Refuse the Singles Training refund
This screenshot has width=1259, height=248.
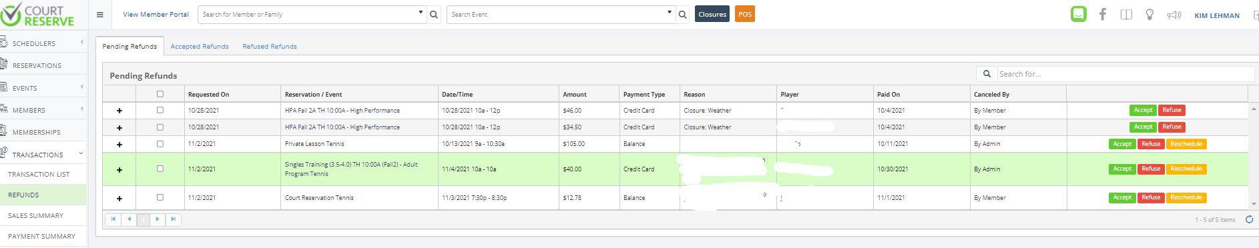(x=1151, y=169)
